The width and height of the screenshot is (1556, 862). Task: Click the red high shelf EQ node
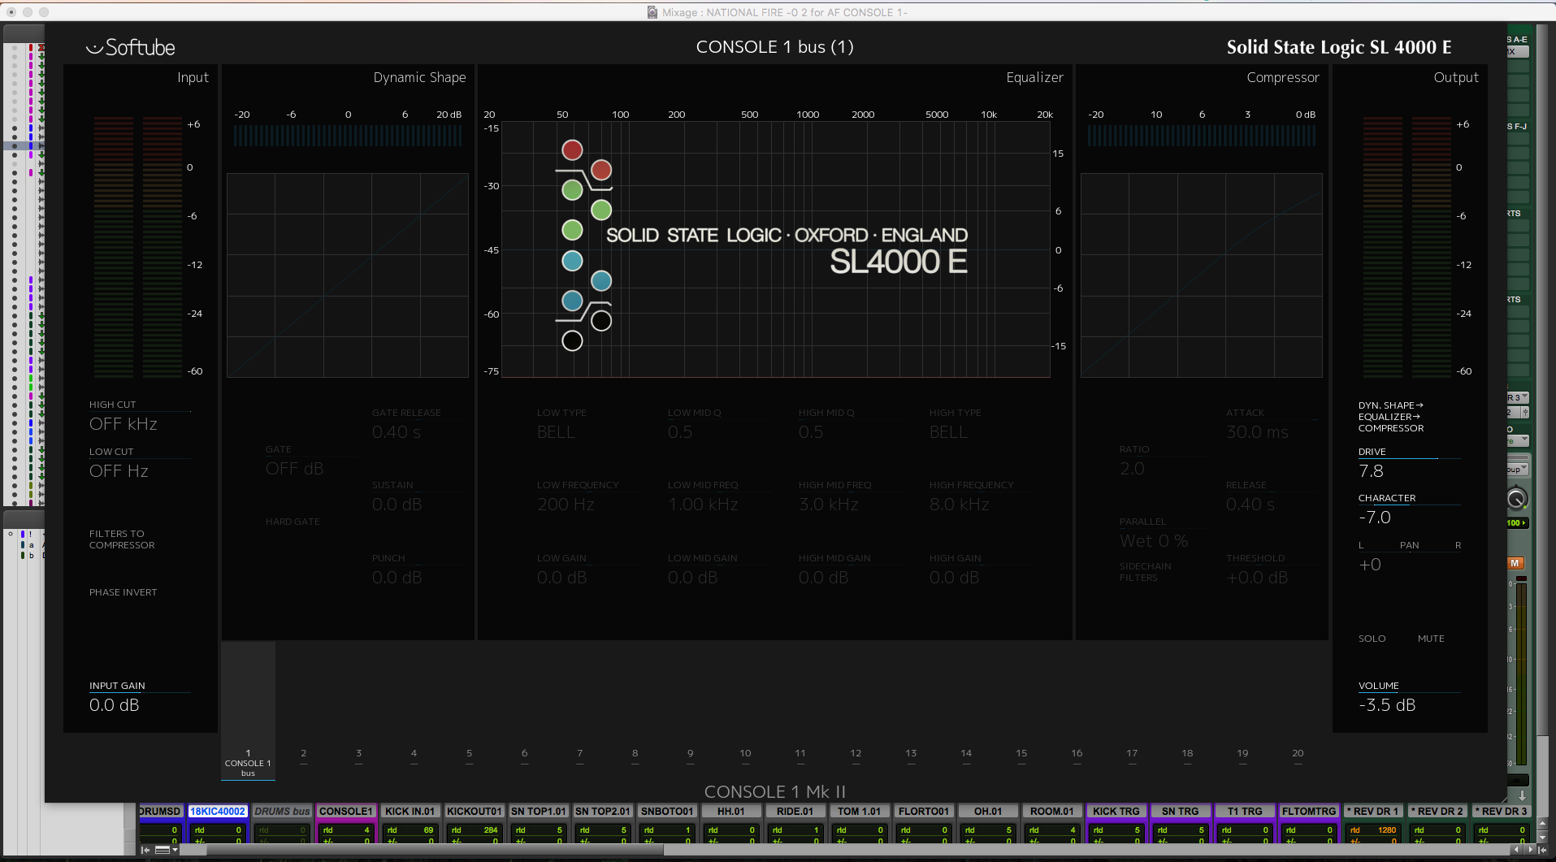point(601,170)
